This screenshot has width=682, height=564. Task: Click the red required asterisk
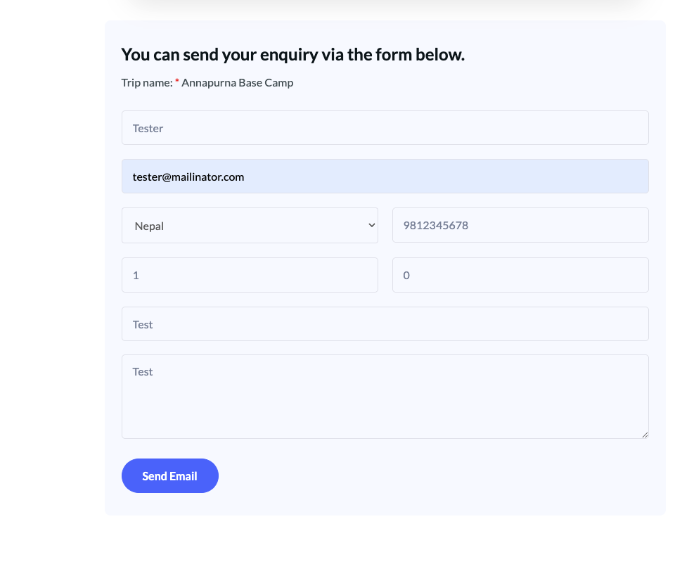coord(177,82)
